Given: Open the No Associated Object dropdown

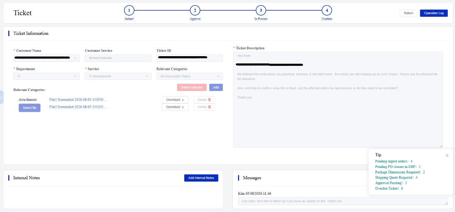Looking at the screenshot, I should coord(189,76).
